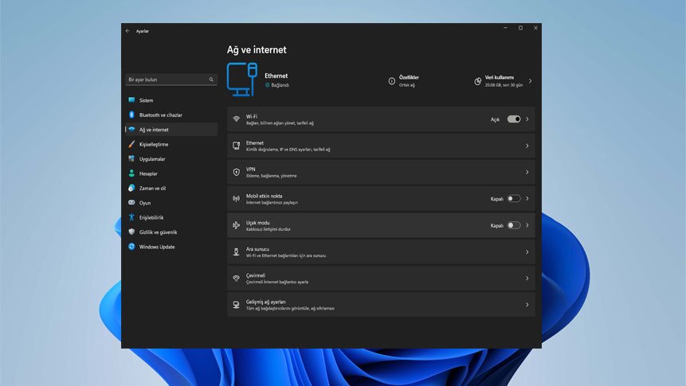Click the back arrow in Ayarlar header

(x=127, y=31)
